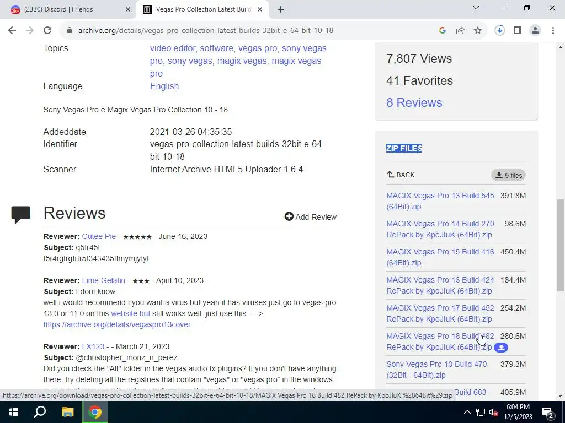Open the sony vegas topic link
Image resolution: width=565 pixels, height=423 pixels.
point(190,61)
